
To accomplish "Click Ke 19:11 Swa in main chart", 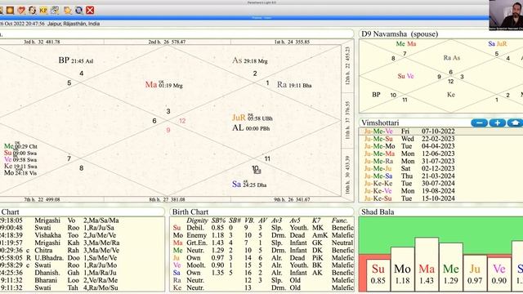I will point(20,167).
